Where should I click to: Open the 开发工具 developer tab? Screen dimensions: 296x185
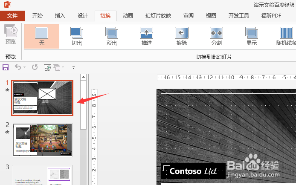(238, 16)
